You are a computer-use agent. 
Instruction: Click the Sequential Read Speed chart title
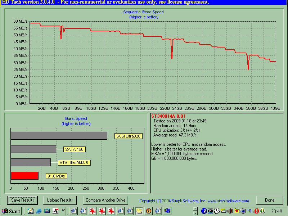tap(143, 12)
